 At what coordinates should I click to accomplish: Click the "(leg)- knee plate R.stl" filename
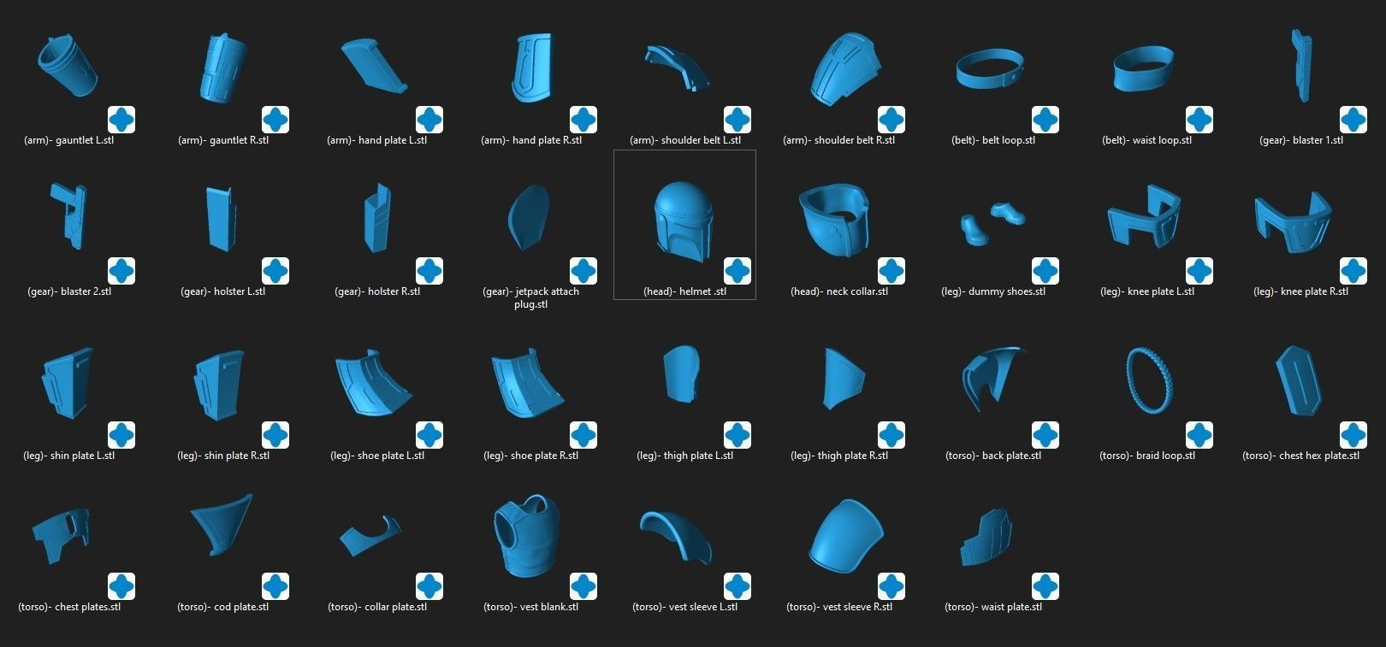coord(1301,291)
